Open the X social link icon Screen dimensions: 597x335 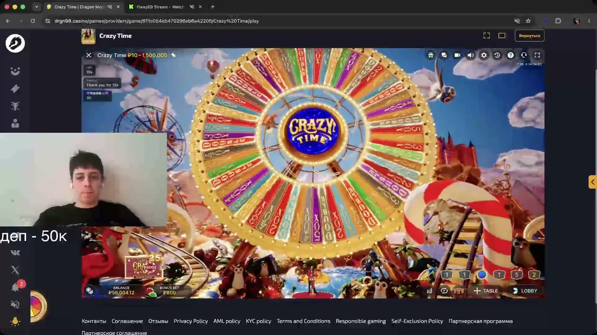tap(15, 270)
